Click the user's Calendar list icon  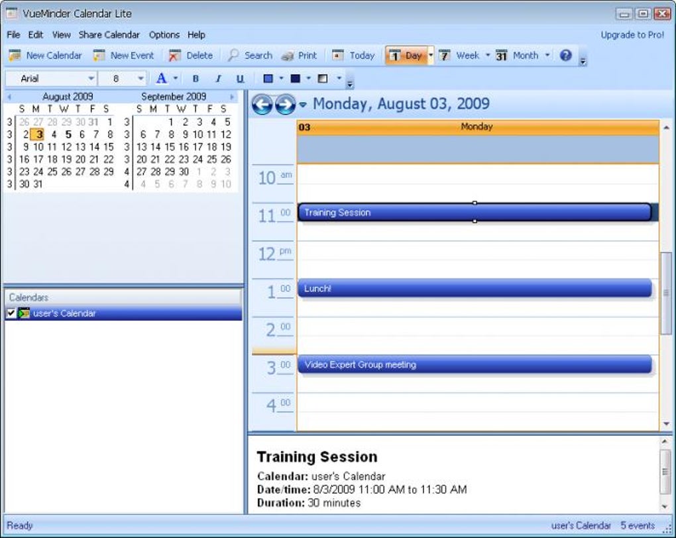[x=24, y=313]
